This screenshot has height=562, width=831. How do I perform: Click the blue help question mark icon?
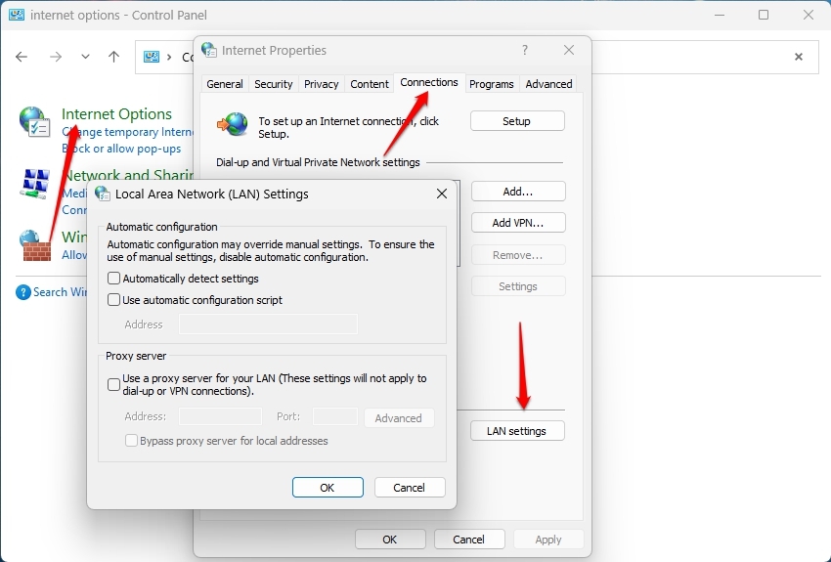(x=23, y=292)
